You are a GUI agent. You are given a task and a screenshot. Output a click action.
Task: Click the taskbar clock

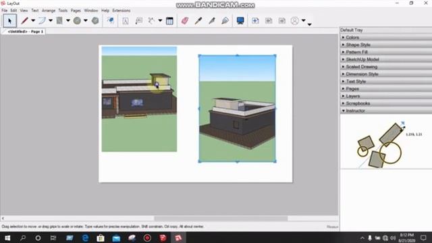[x=407, y=238]
